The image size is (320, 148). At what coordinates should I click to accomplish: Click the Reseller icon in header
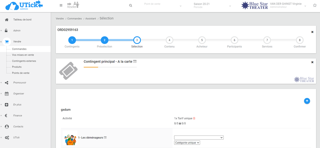(x=73, y=5)
